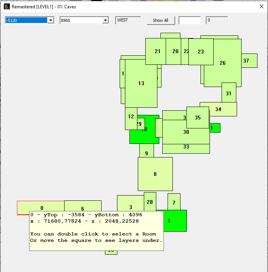Screen dimensions: 268x272
Task: Select room 29 small rectangle
Action: [x=141, y=124]
